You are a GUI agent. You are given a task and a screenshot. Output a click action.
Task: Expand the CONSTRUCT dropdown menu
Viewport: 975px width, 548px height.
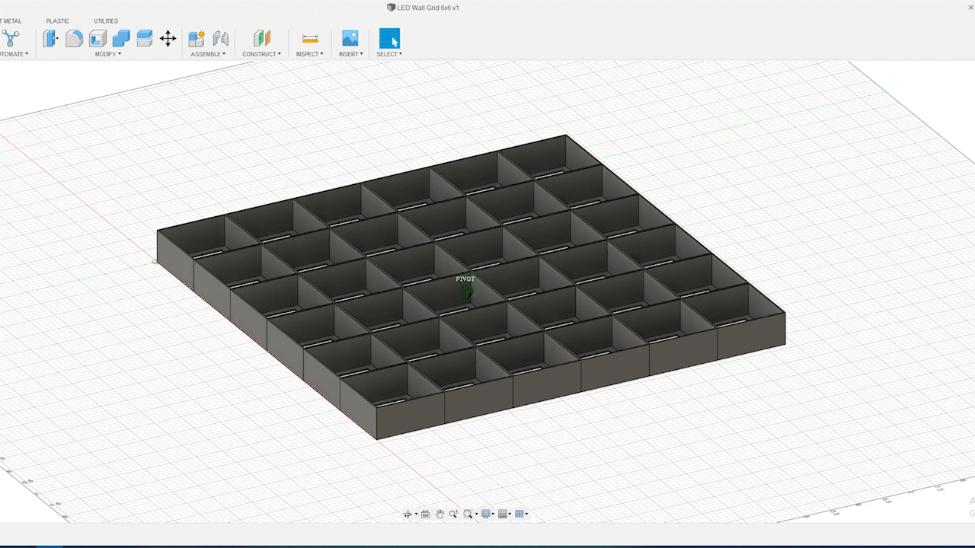coord(262,53)
